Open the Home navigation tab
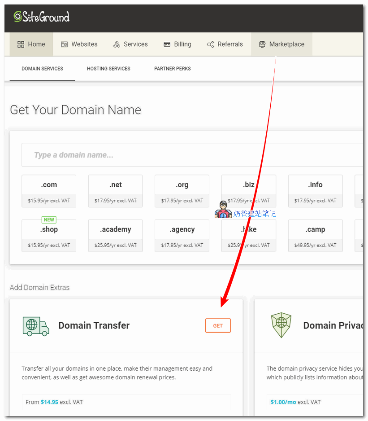The image size is (368, 421). (x=31, y=44)
